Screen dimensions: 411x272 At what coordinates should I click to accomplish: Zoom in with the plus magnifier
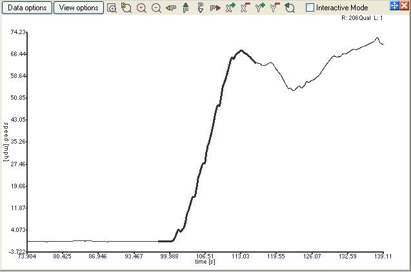pyautogui.click(x=141, y=8)
